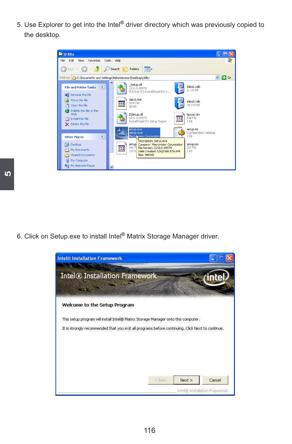This screenshot has width=292, height=444.
Task: Open the Favorites menu
Action: point(94,61)
